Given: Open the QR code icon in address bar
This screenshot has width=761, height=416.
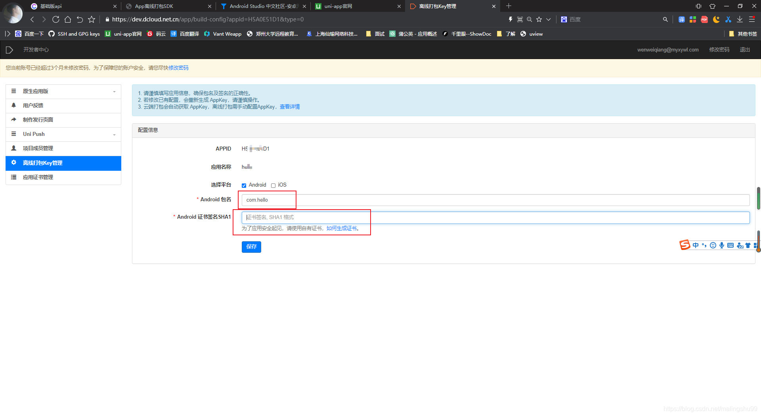Looking at the screenshot, I should [520, 19].
